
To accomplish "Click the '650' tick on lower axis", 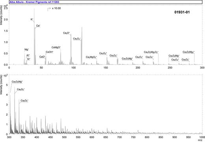I will tap(106, 137).
